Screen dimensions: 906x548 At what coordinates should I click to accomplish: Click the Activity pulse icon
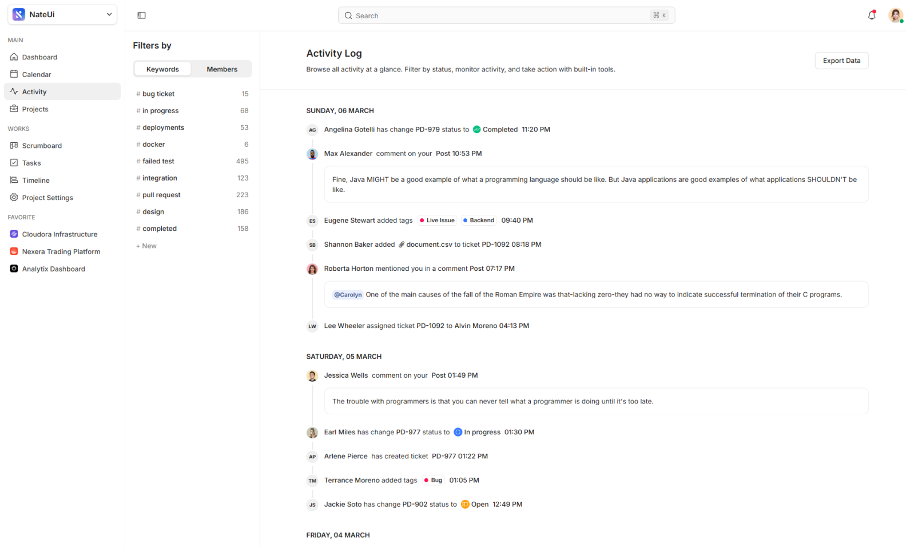14,91
